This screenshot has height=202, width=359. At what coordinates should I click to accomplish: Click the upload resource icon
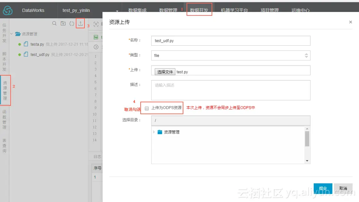[80, 23]
